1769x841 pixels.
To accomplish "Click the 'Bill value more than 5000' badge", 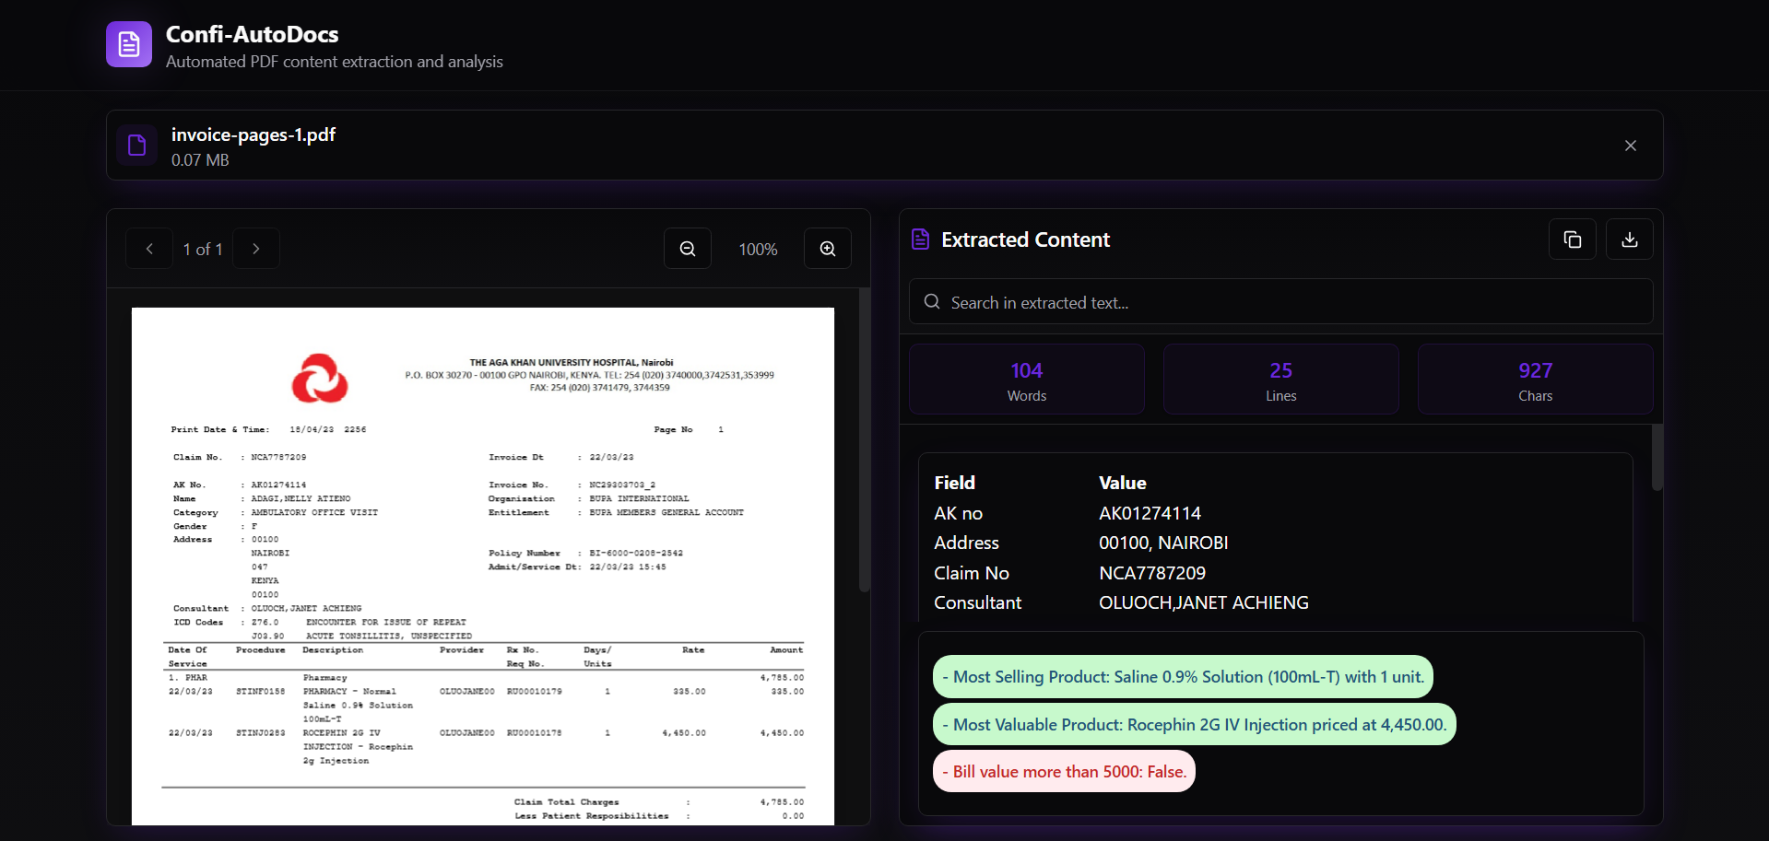I will [x=1064, y=772].
